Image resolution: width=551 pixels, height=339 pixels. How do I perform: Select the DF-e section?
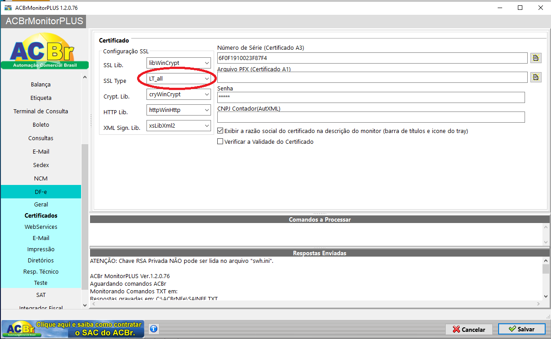41,192
